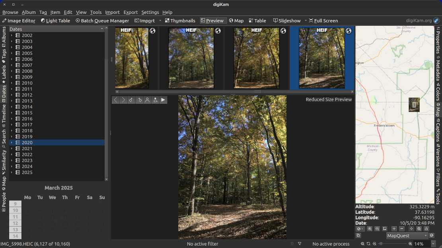Rotate the preview image left

pyautogui.click(x=131, y=100)
